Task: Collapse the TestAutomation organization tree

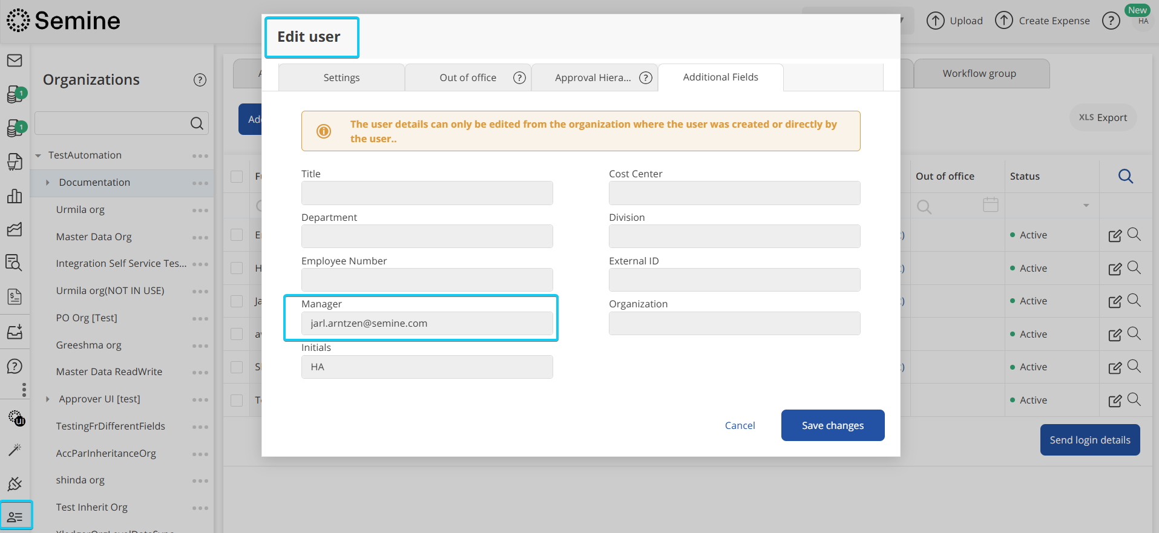Action: click(38, 155)
